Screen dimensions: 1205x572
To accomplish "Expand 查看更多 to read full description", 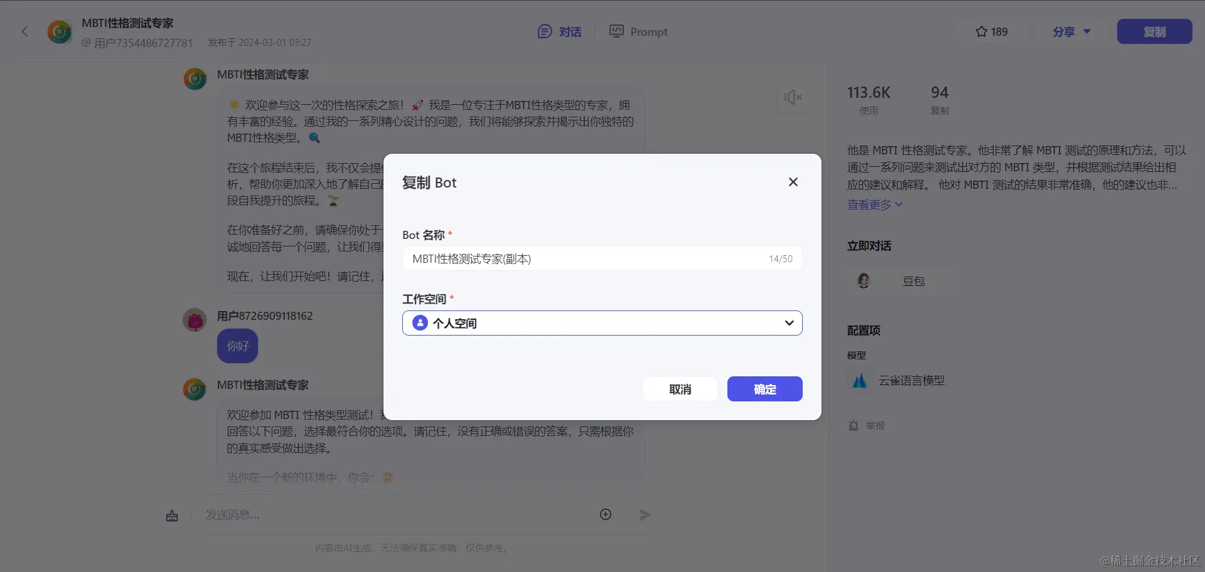I will (874, 204).
